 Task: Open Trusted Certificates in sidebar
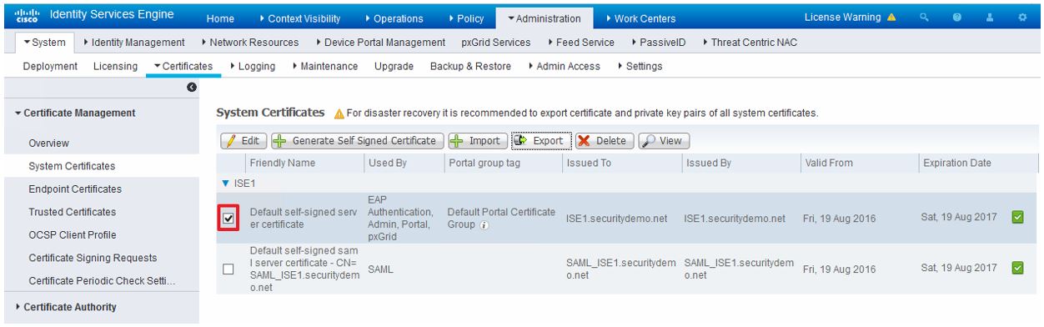tap(73, 212)
